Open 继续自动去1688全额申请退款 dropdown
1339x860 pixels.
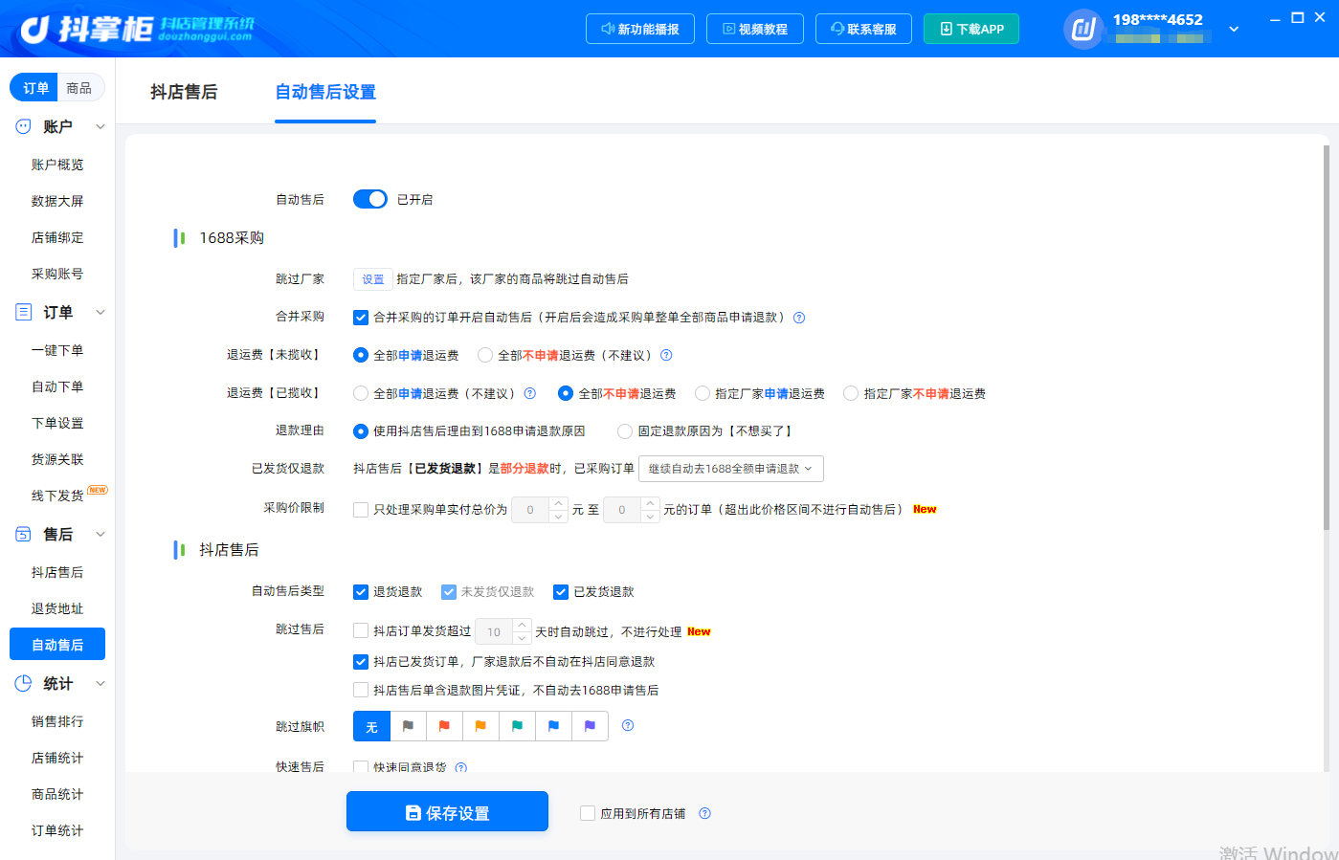tap(730, 469)
